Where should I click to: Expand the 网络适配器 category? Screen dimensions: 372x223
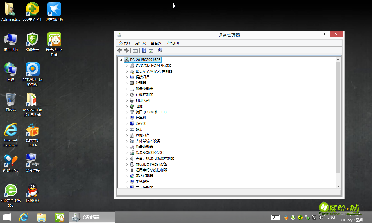(x=127, y=176)
